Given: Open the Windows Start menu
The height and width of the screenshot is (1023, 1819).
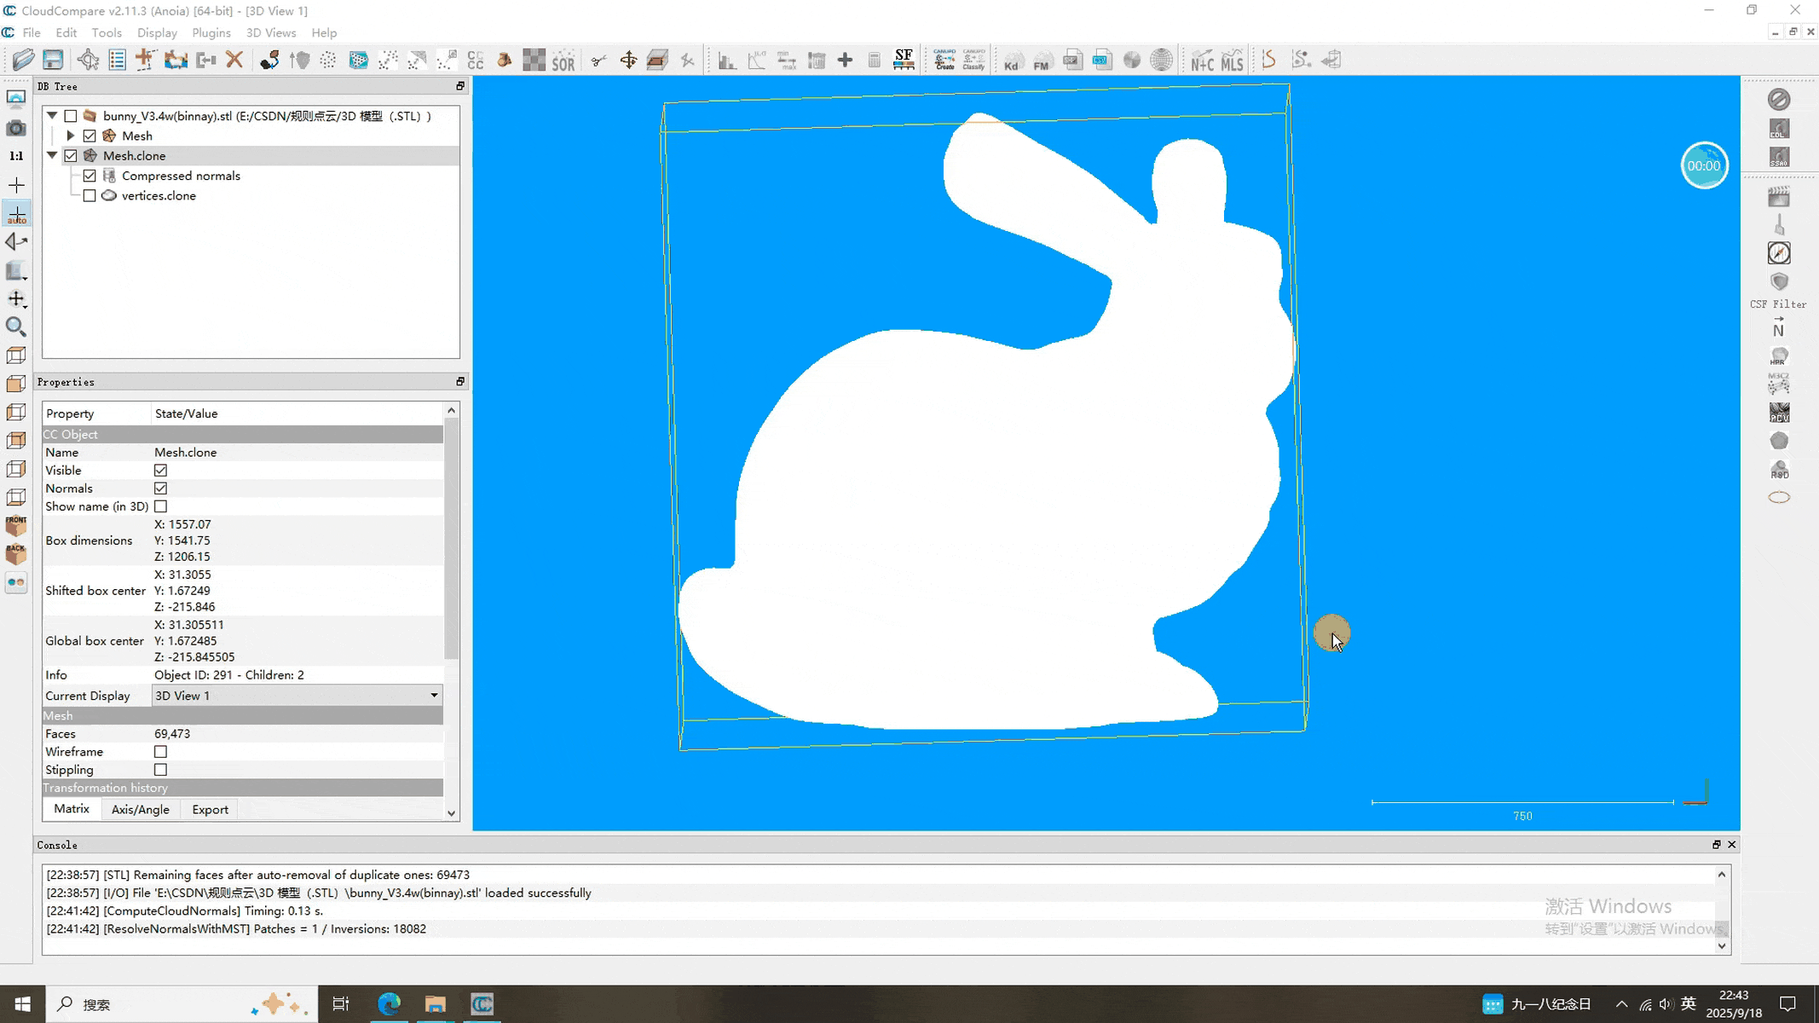Looking at the screenshot, I should click(x=23, y=1004).
